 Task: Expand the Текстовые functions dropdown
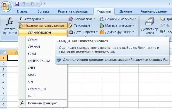81,25
